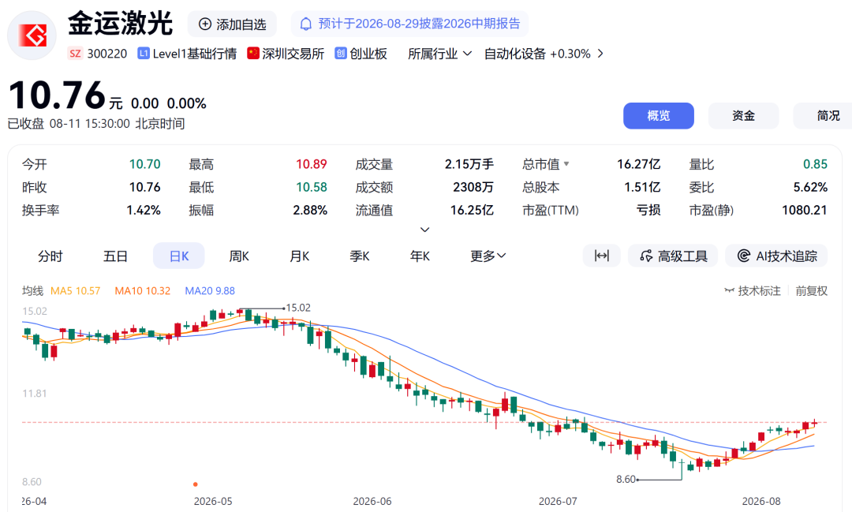This screenshot has height=512, width=852.
Task: Click the 成交额 value 2308万
Action: click(473, 187)
